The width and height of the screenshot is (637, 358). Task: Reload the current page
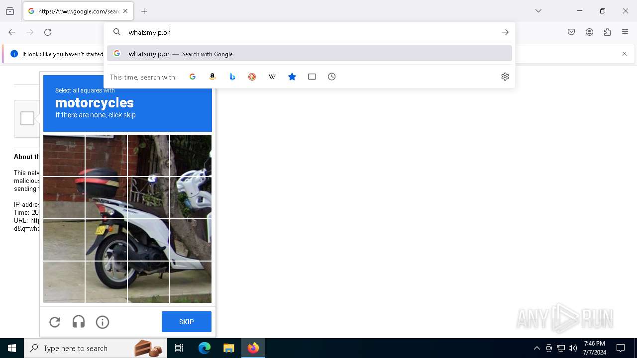click(x=48, y=32)
